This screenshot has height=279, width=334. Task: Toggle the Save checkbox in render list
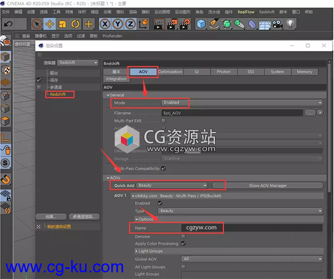(x=39, y=80)
